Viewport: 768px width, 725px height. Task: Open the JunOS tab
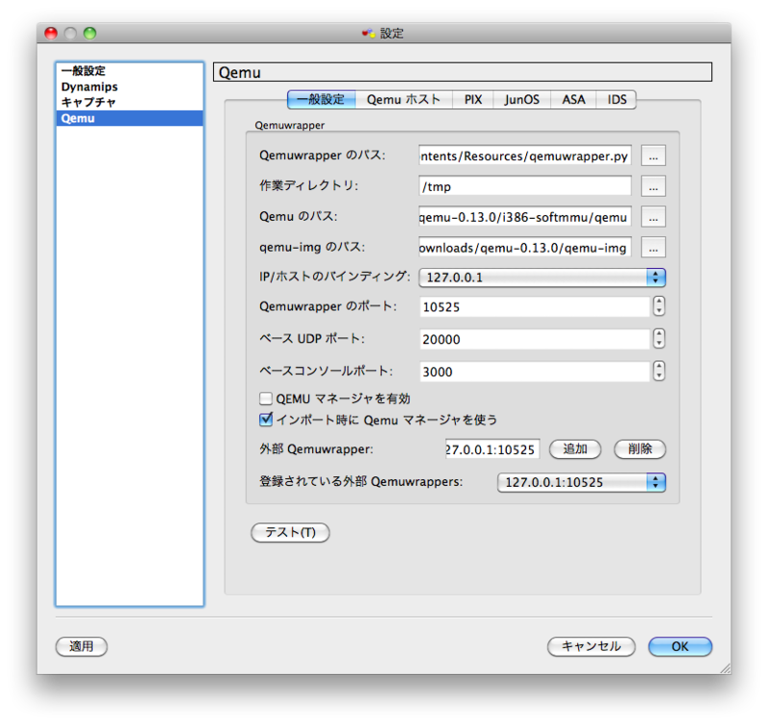tap(522, 100)
